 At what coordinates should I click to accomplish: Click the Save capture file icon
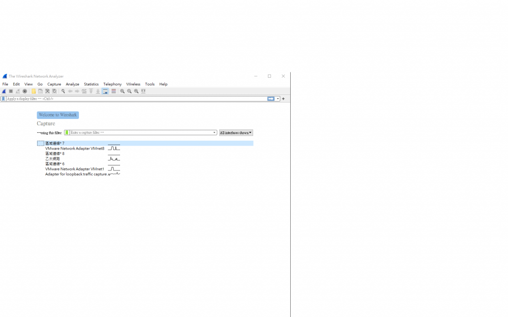(x=40, y=92)
